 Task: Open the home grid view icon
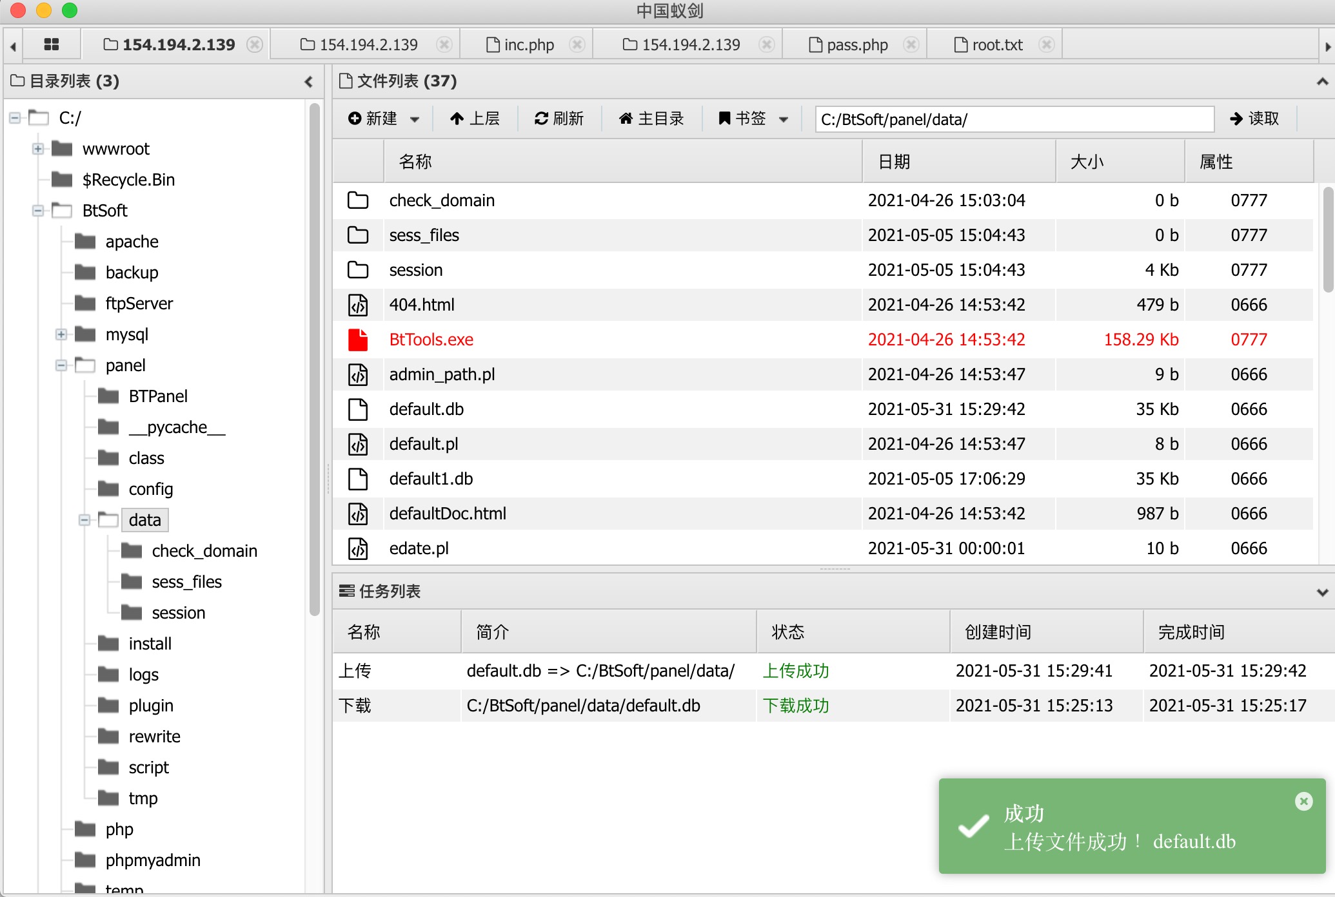pos(52,44)
